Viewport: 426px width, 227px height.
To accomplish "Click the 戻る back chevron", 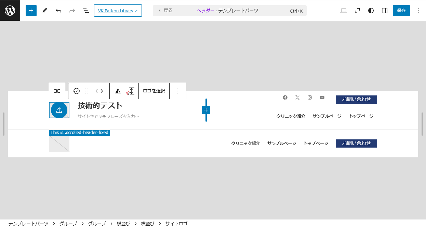I will tap(160, 11).
